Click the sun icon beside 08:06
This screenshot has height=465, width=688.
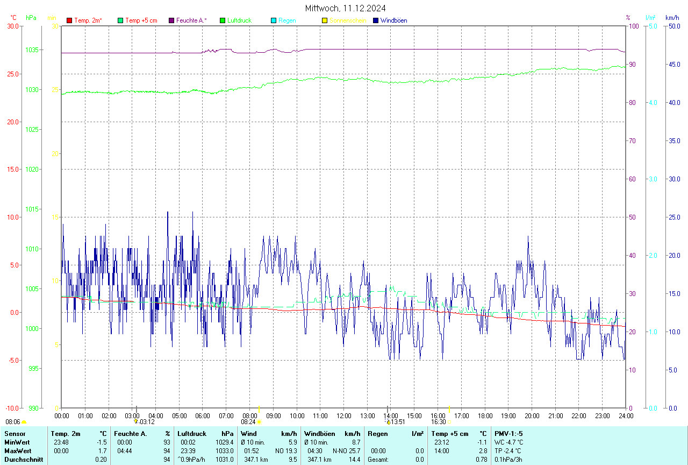pos(24,422)
